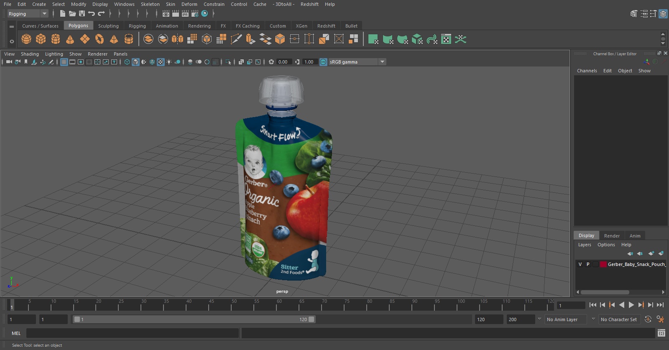Open the viewport Shading menu
Viewport: 669px width, 350px height.
pyautogui.click(x=30, y=54)
